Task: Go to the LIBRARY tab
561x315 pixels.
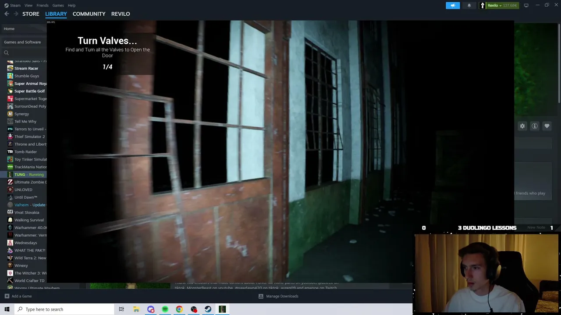Action: [x=56, y=14]
